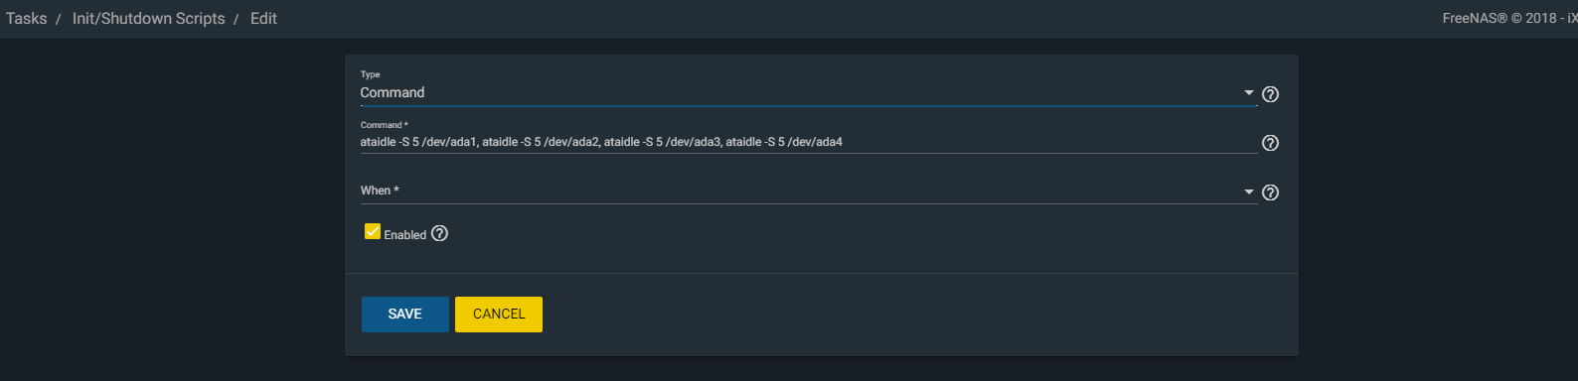View help icon beside the When field

[1270, 192]
